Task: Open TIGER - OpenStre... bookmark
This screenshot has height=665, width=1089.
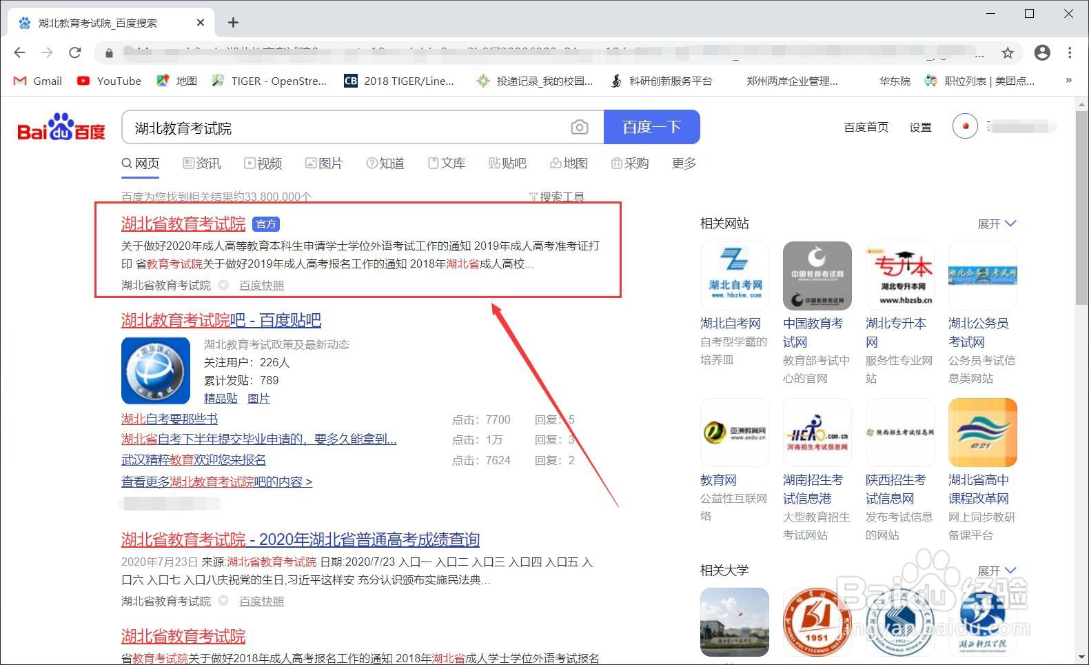Action: coord(269,81)
